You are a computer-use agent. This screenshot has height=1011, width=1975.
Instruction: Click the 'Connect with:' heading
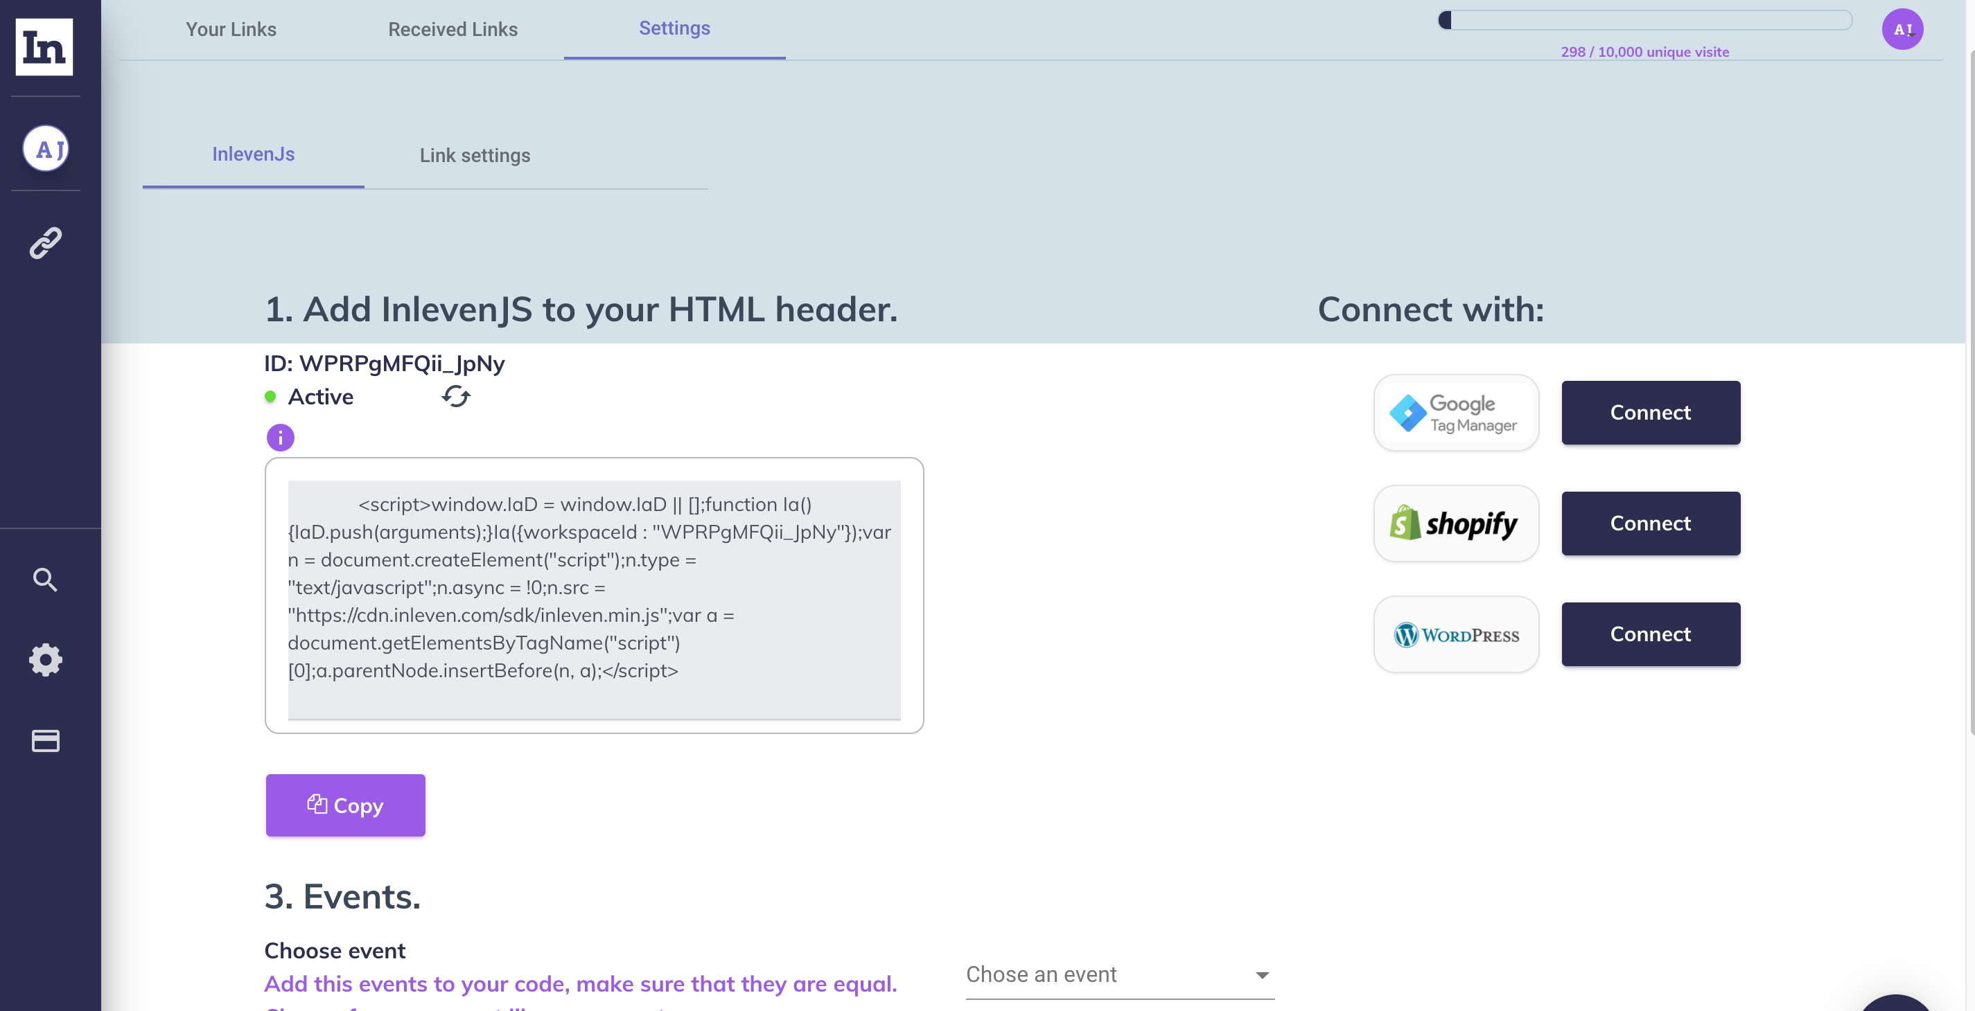[1430, 310]
